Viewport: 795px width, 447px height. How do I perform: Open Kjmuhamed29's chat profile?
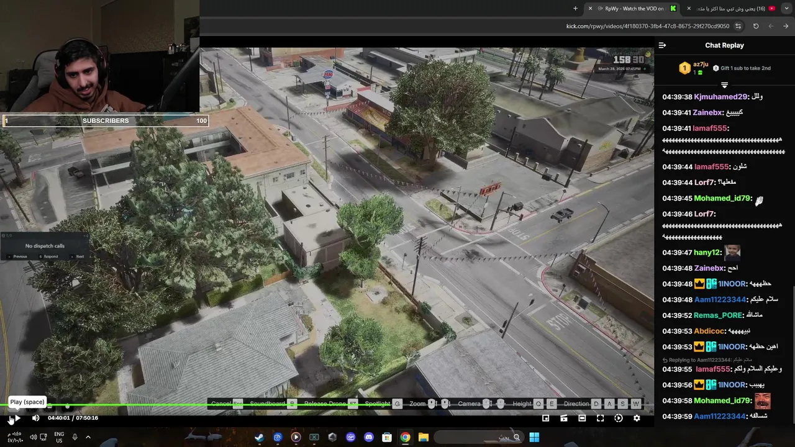pos(721,97)
